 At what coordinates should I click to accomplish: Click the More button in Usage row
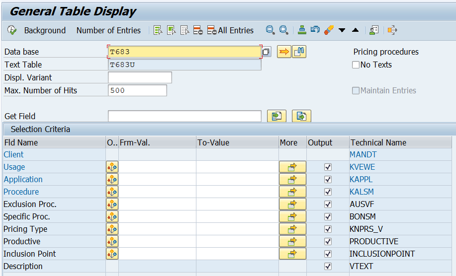pyautogui.click(x=292, y=167)
